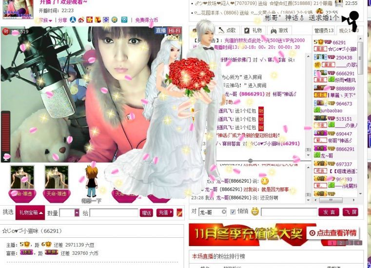Image resolution: width=371 pixels, height=268 pixels.
Task: Select user 690447 in the member list
Action: (344, 134)
